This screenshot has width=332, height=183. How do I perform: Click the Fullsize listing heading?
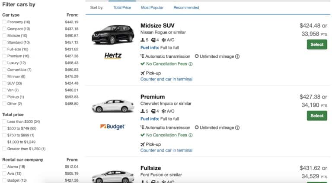(x=150, y=168)
